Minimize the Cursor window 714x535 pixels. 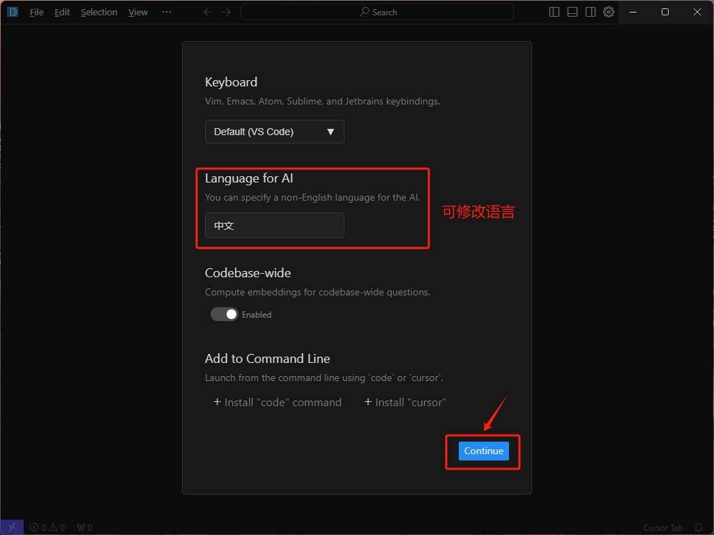[633, 13]
